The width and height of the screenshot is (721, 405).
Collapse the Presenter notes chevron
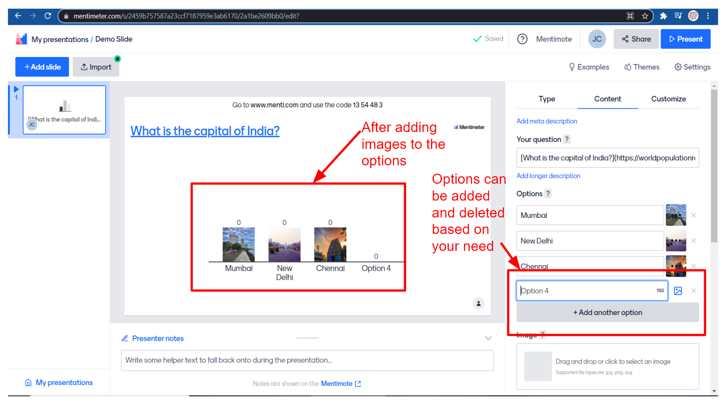pos(488,338)
